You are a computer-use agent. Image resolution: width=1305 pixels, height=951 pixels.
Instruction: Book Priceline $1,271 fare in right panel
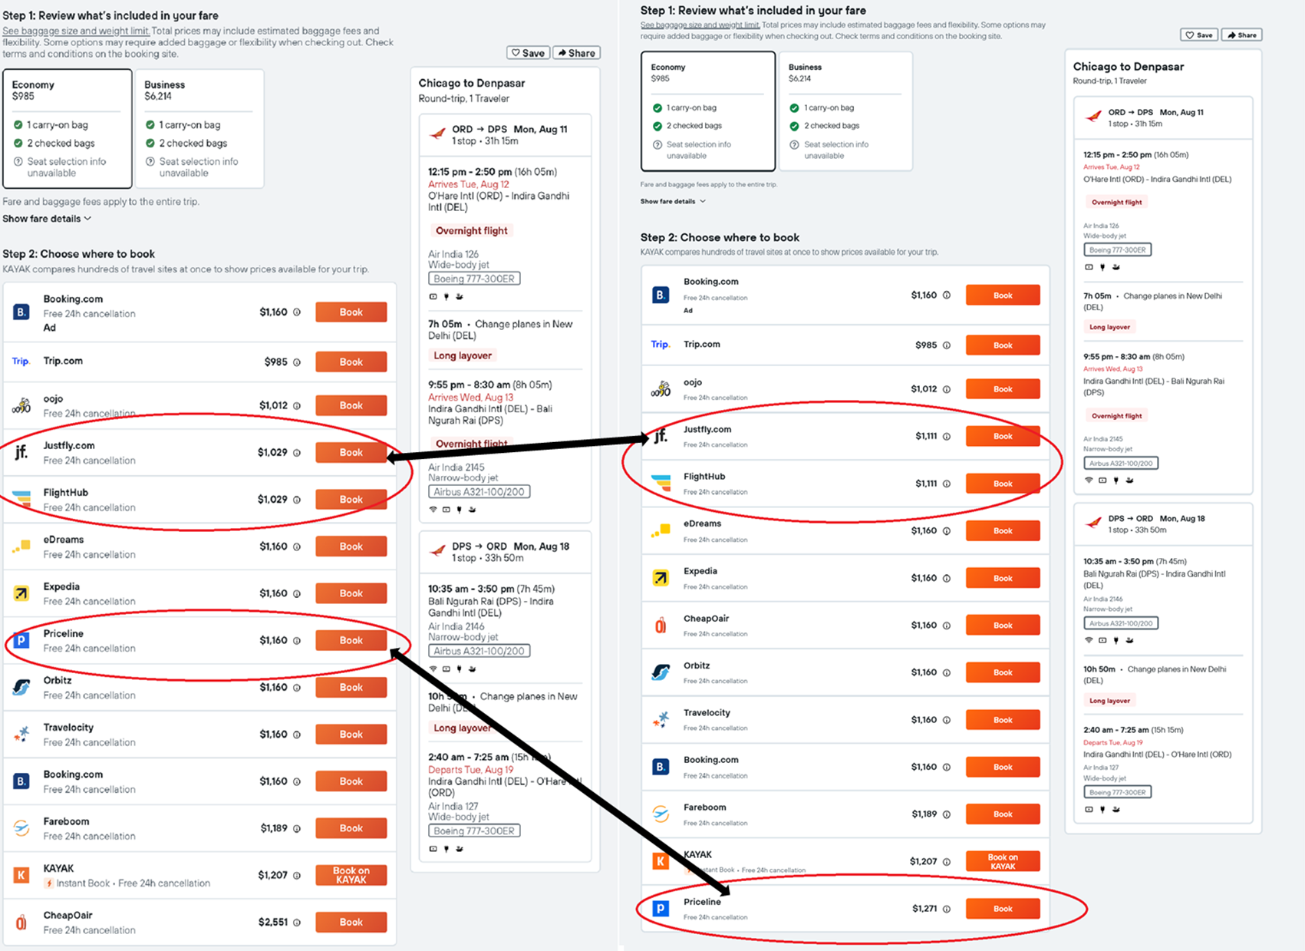(x=1003, y=909)
